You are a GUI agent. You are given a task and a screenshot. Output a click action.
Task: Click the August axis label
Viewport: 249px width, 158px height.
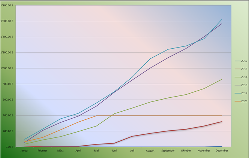150,151
